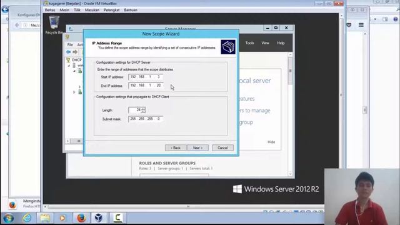Cancel the New Scope Wizard
The width and height of the screenshot is (400, 225).
click(222, 147)
